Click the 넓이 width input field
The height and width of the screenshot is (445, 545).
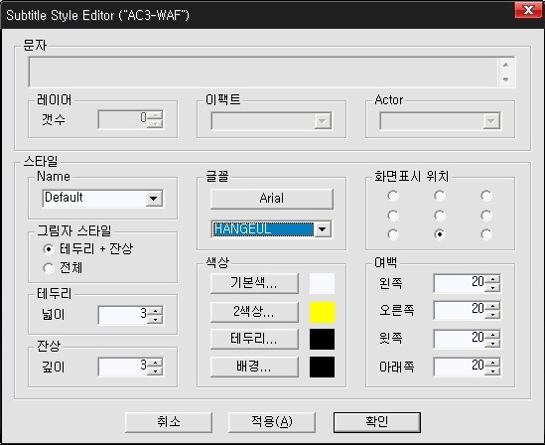(x=123, y=315)
